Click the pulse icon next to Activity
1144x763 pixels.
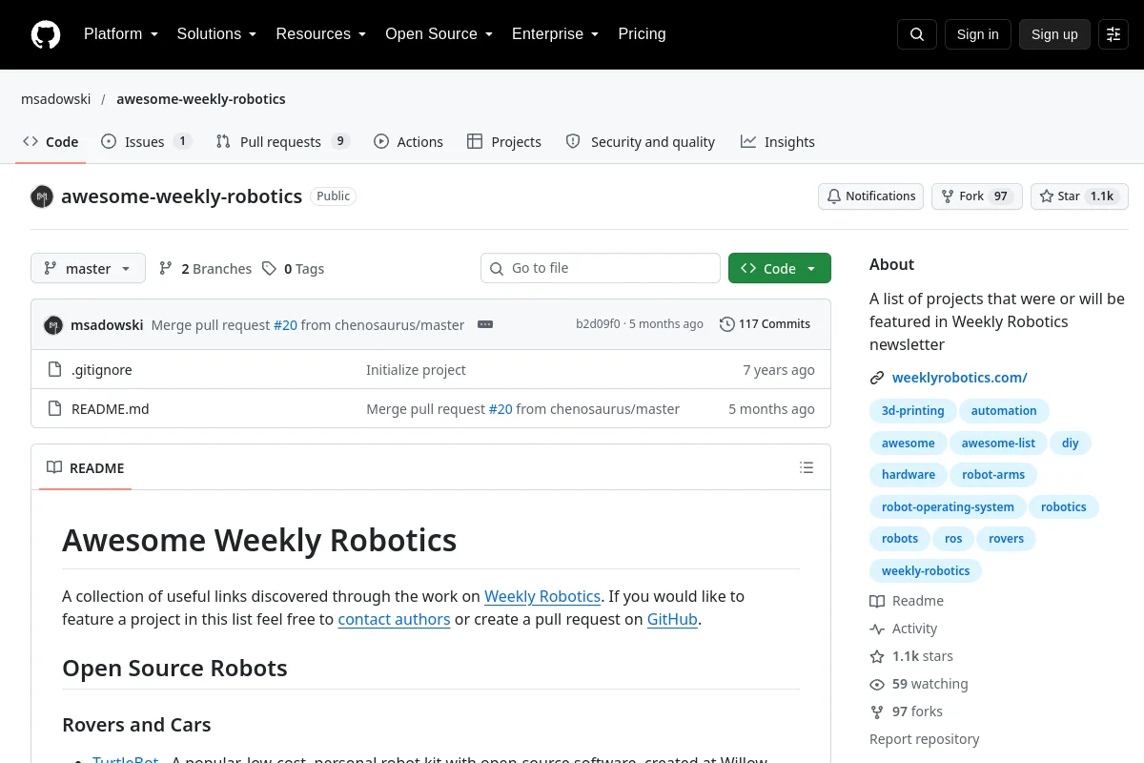[877, 629]
